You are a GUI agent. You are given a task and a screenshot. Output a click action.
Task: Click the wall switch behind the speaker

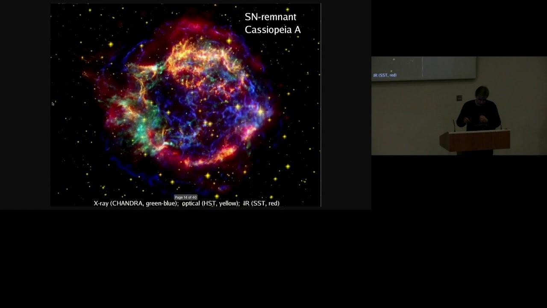tap(459, 98)
